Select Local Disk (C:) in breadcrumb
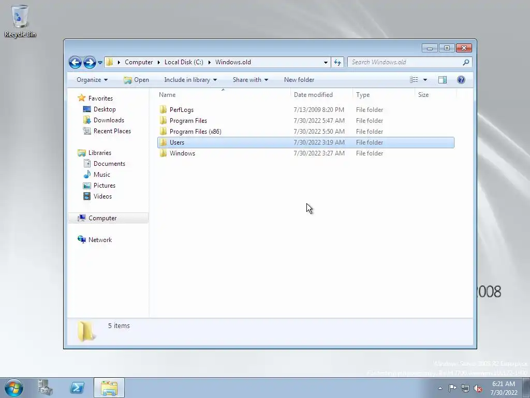The width and height of the screenshot is (530, 398). coord(184,62)
